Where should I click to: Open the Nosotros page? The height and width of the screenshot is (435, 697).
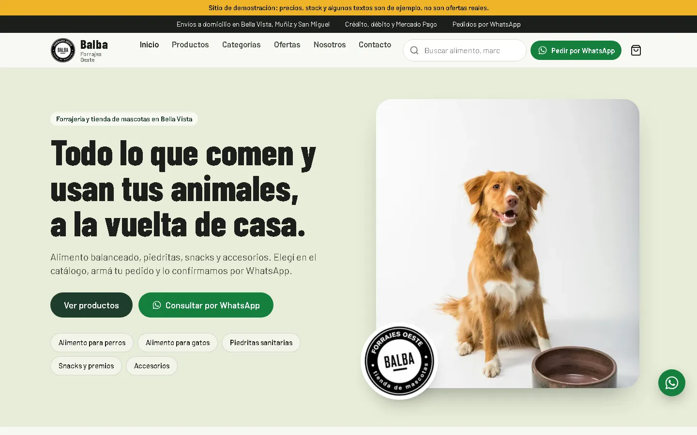[x=330, y=44]
